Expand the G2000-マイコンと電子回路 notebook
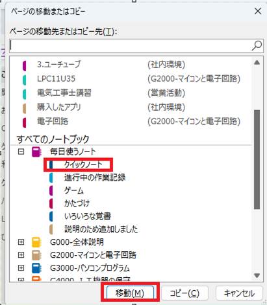The width and height of the screenshot is (267, 305). click(x=21, y=255)
